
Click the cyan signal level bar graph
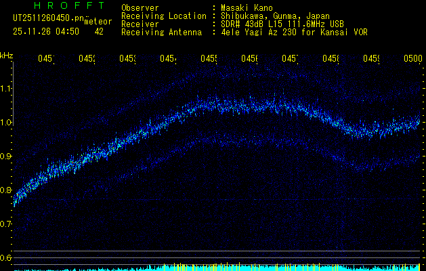217,268
